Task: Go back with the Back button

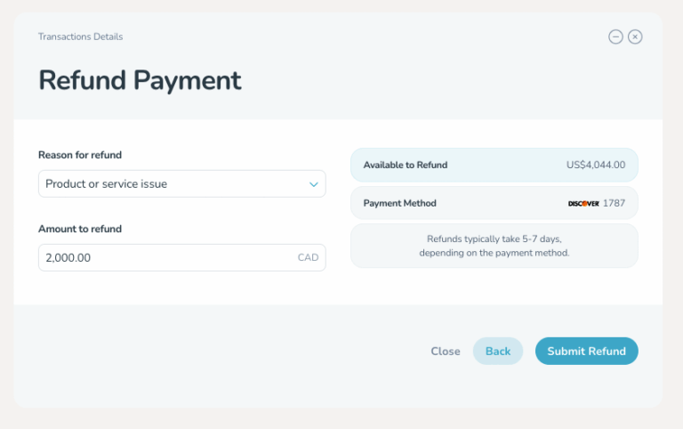Action: click(498, 351)
